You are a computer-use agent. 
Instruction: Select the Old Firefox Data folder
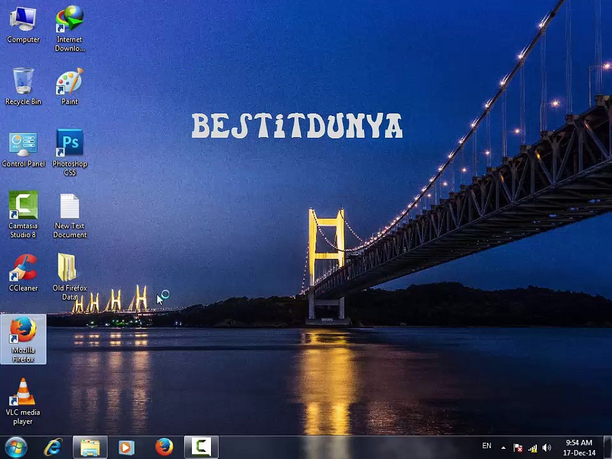69,276
